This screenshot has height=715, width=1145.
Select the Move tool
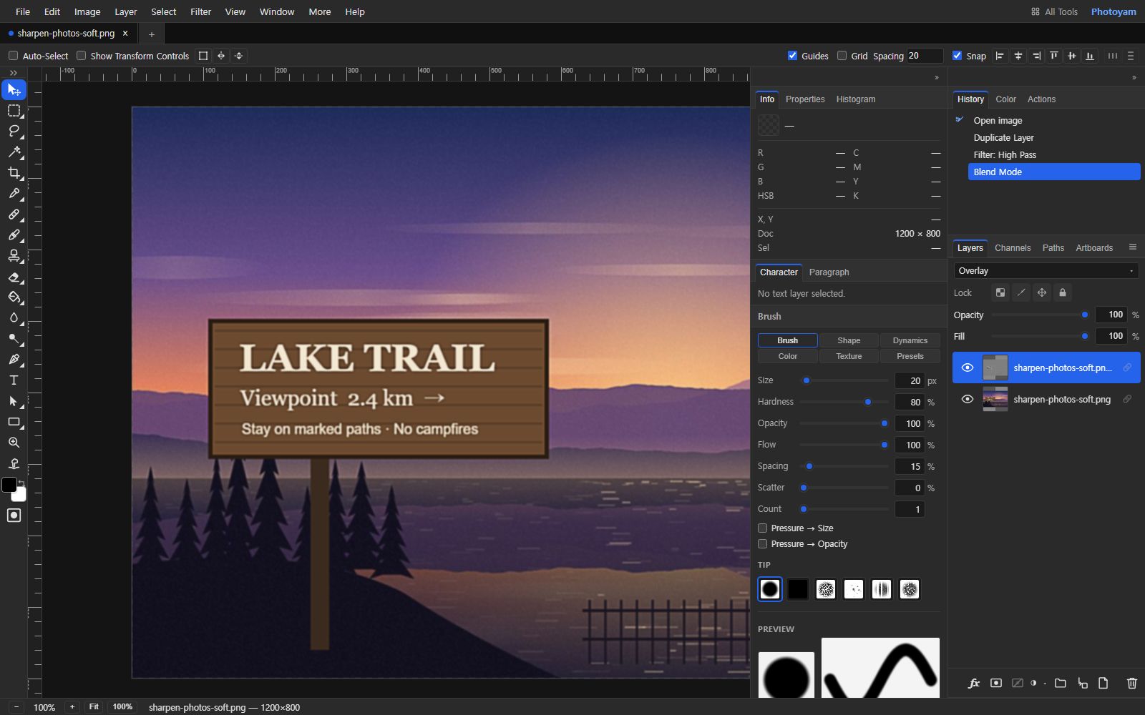pyautogui.click(x=14, y=90)
